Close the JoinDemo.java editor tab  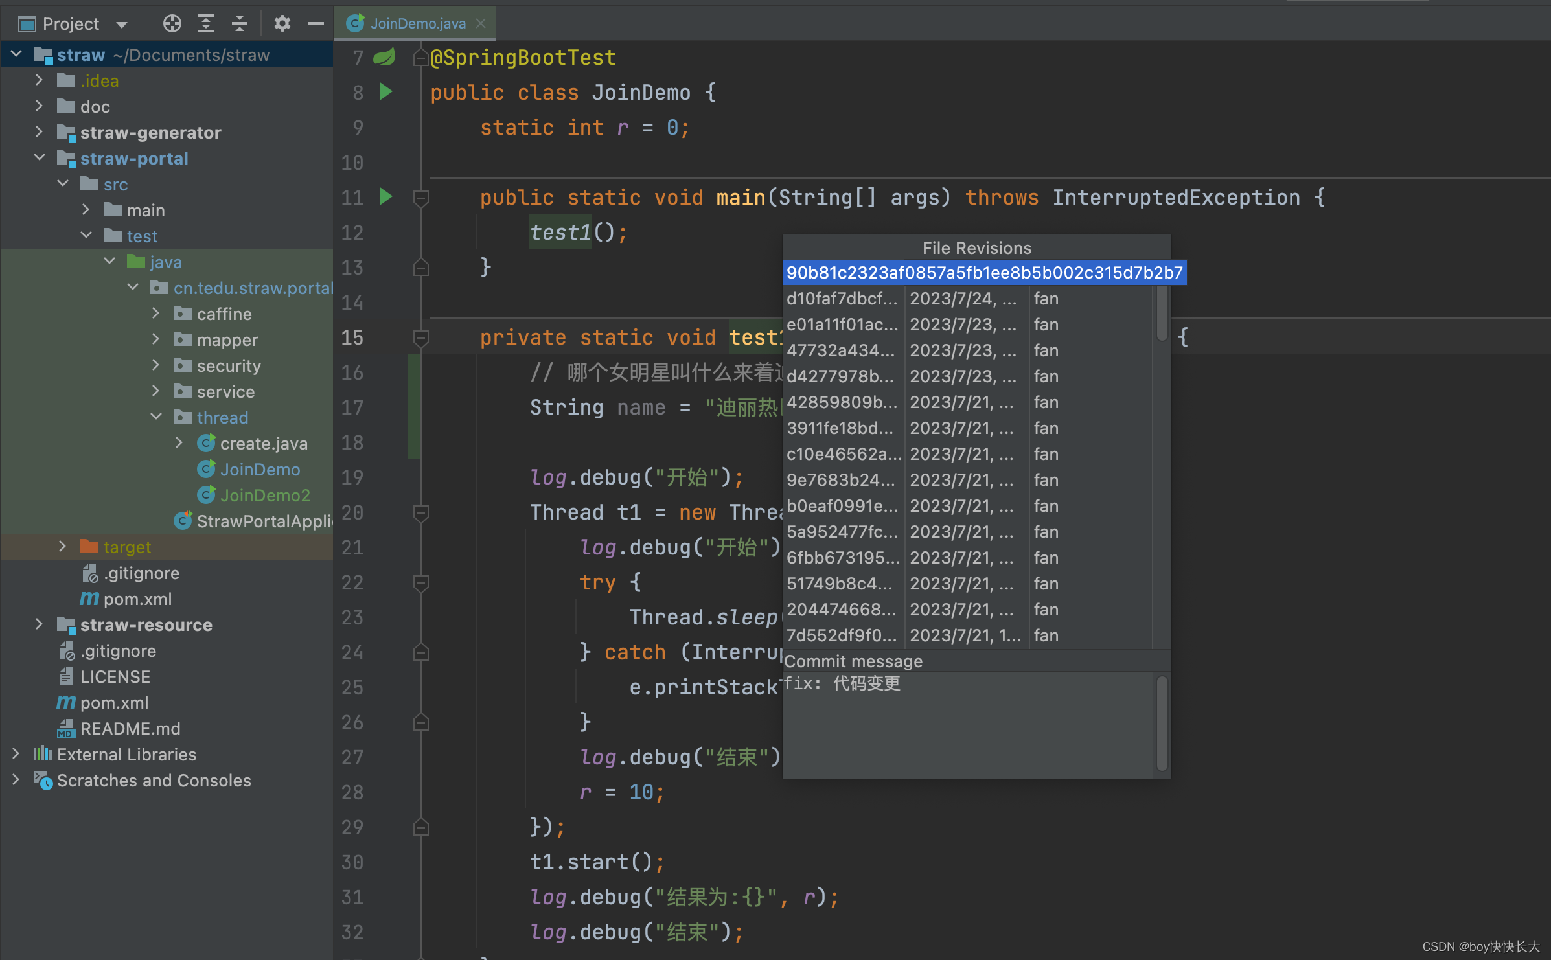481,23
